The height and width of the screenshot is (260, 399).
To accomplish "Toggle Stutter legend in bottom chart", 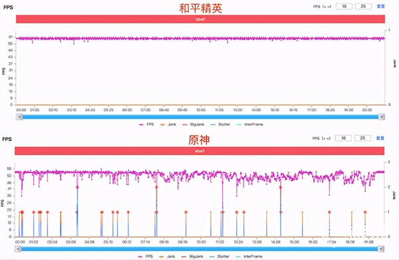I will point(219,257).
